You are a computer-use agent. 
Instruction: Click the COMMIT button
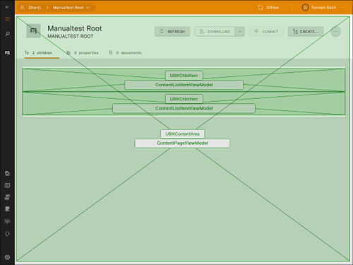click(266, 31)
